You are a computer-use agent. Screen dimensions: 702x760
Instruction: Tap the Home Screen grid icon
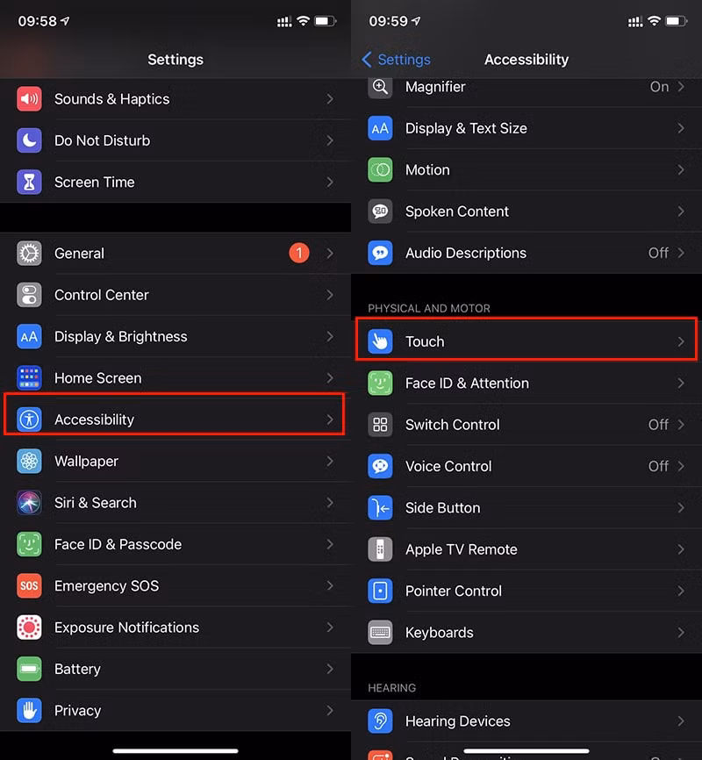click(29, 378)
